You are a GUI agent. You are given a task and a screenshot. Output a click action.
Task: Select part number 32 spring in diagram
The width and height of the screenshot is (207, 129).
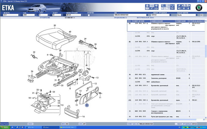[34, 52]
